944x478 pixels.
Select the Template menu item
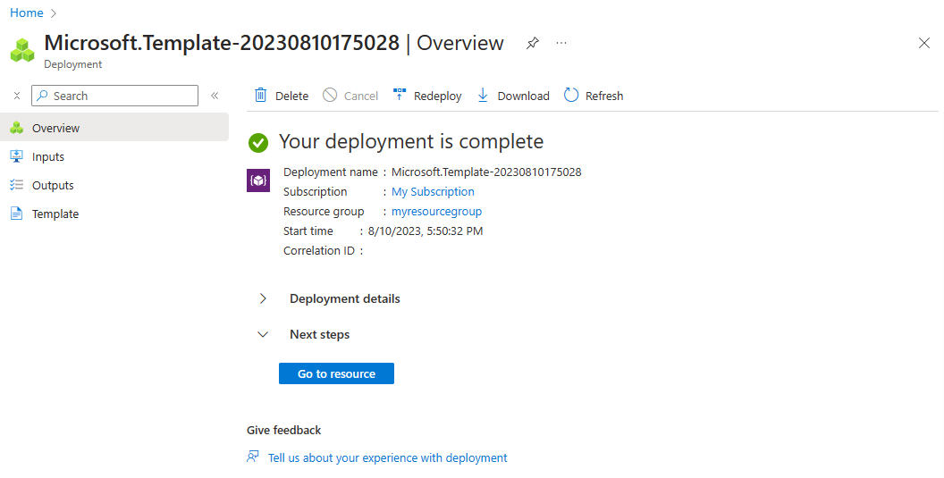coord(55,214)
